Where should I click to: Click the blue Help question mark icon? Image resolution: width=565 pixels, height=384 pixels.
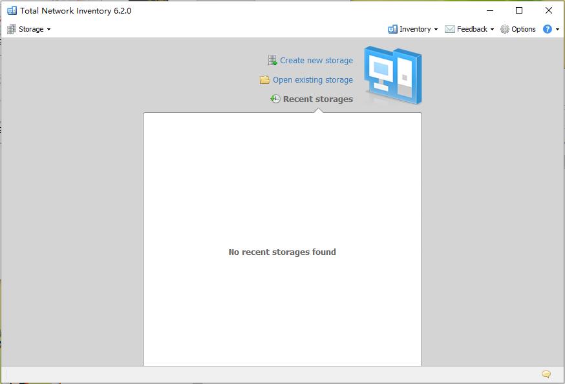coord(548,29)
